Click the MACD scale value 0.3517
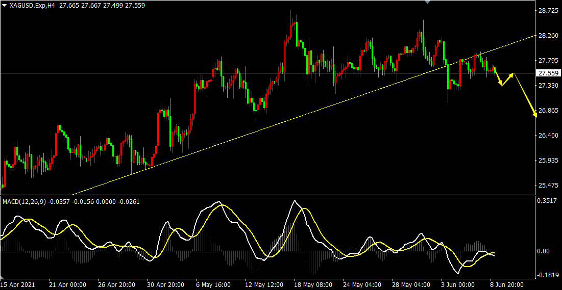Viewport: 562px width, 290px height. coord(548,201)
